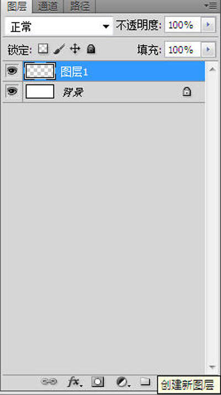The height and width of the screenshot is (395, 221).
Task: Open 不透明度 slider arrow
Action: (208, 25)
